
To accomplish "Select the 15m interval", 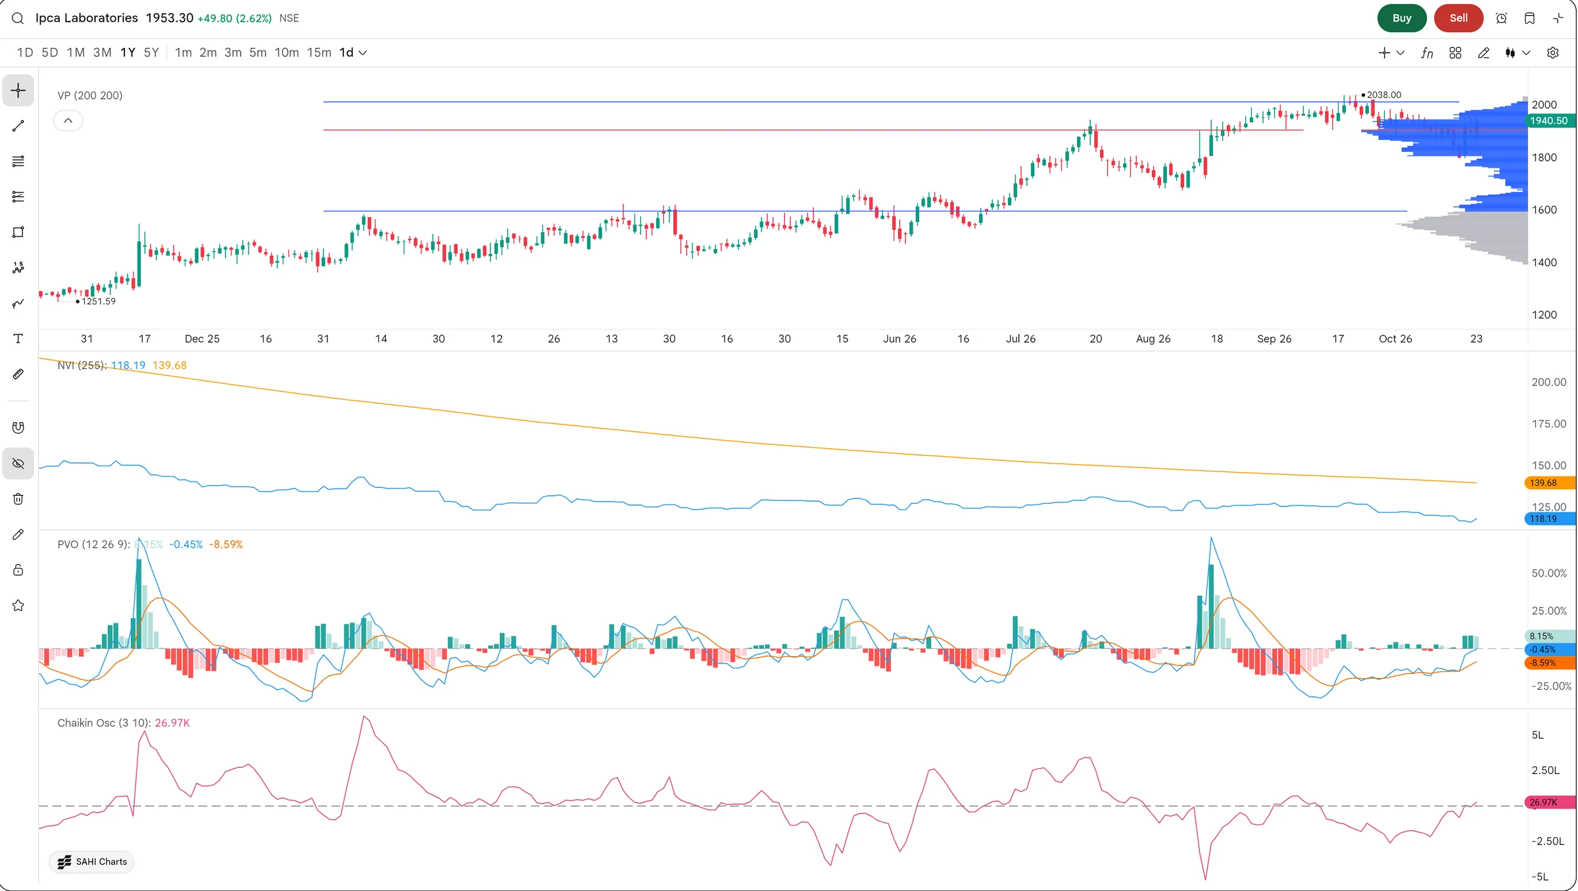I will (x=319, y=53).
